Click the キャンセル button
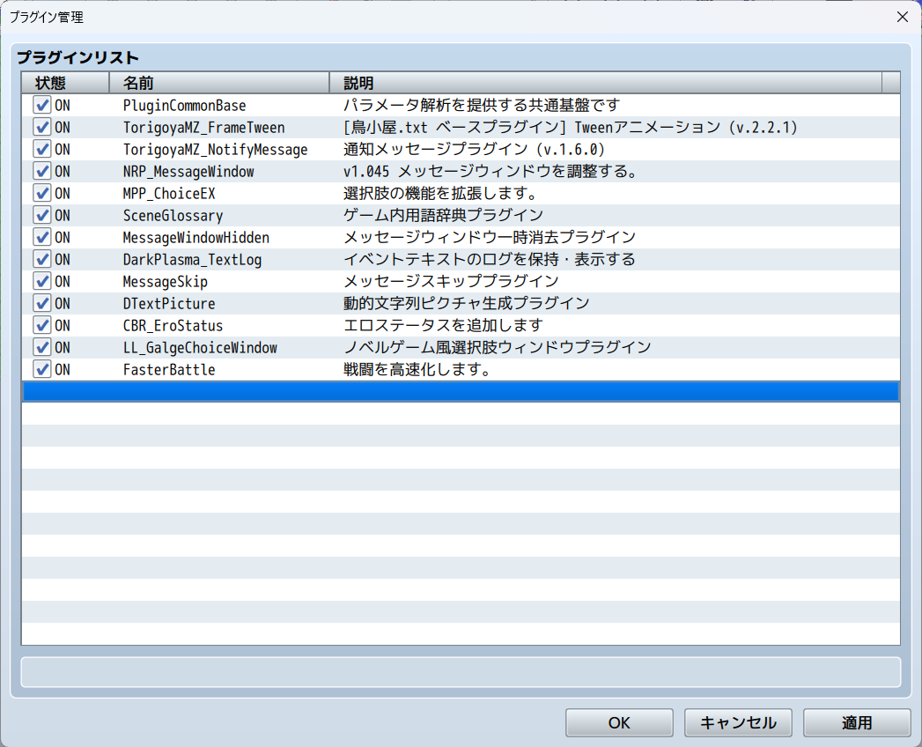The width and height of the screenshot is (922, 747). tap(738, 722)
